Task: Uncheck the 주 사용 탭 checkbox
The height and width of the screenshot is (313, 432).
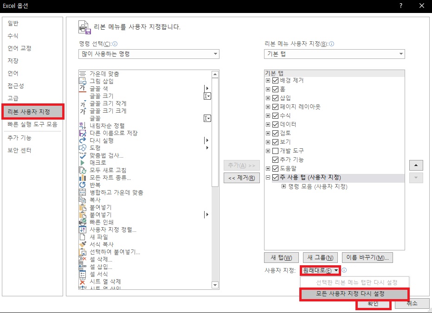Action: (275, 177)
